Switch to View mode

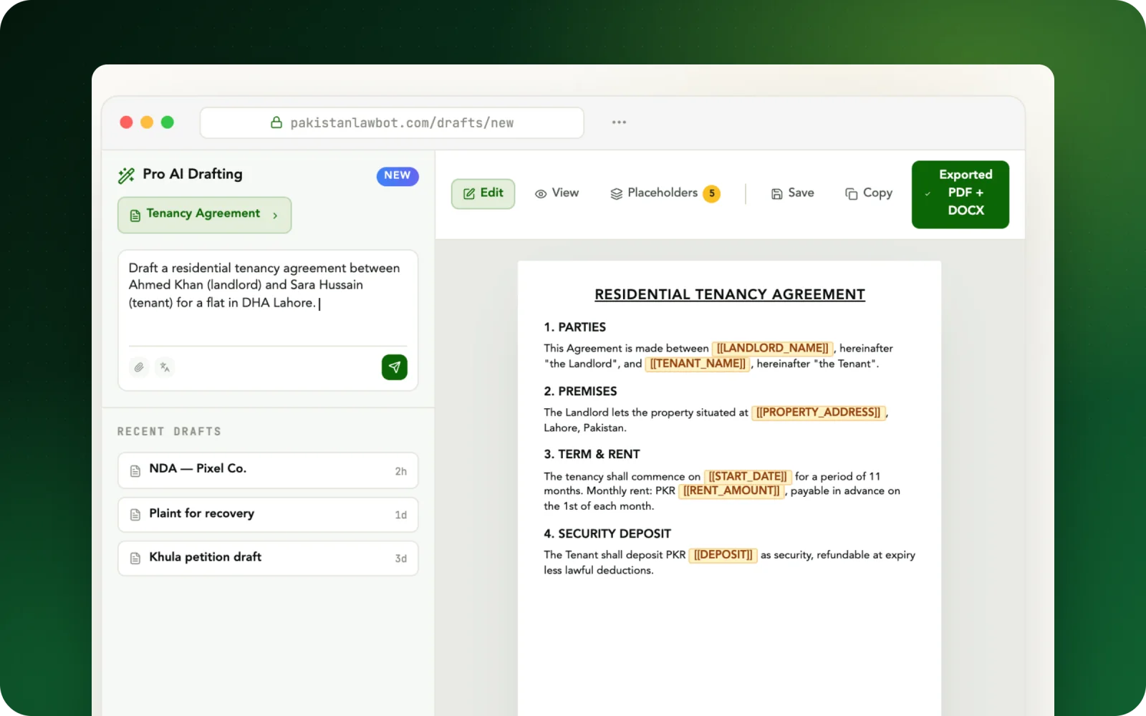(557, 193)
